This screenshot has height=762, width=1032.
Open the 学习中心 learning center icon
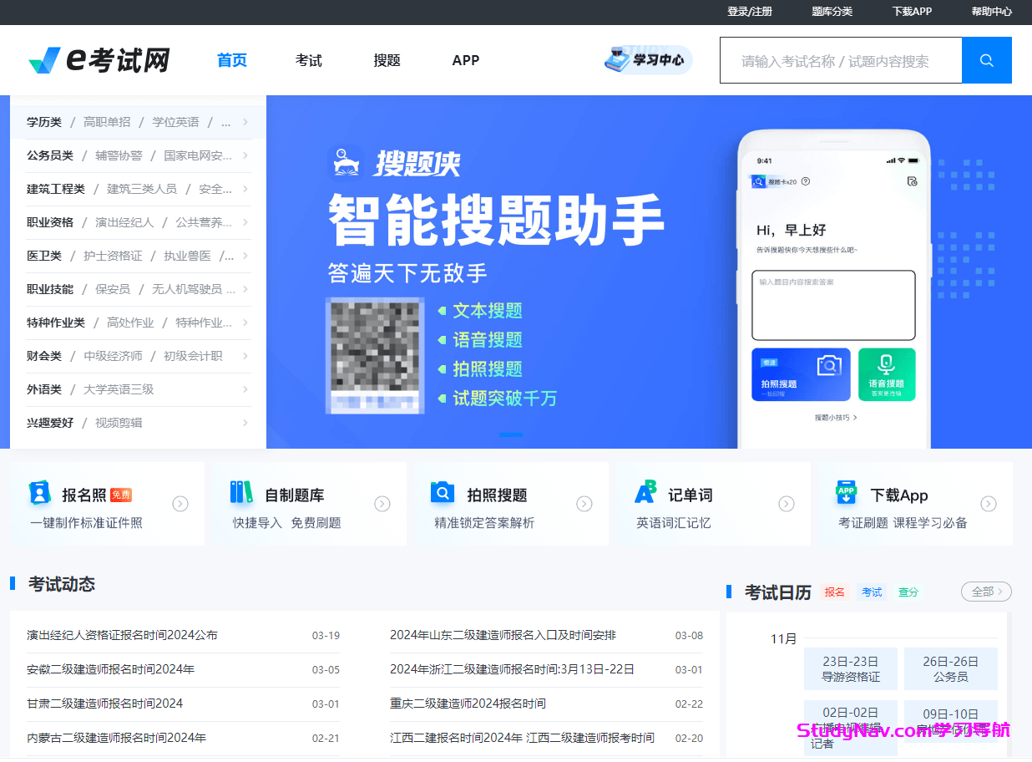click(x=648, y=59)
